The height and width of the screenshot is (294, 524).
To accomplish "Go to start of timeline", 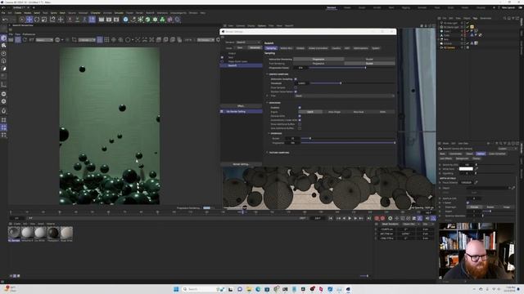I will (x=331, y=218).
